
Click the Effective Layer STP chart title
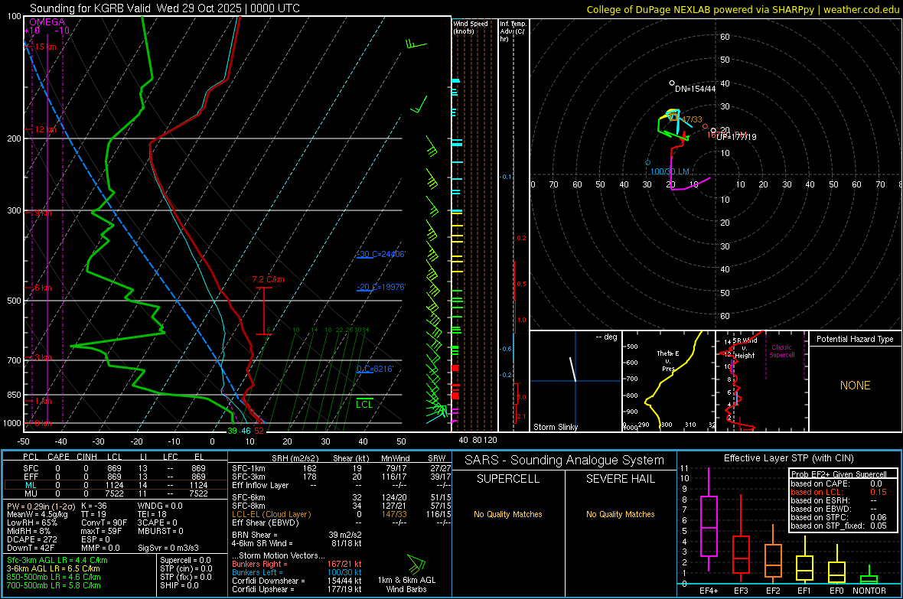788,458
